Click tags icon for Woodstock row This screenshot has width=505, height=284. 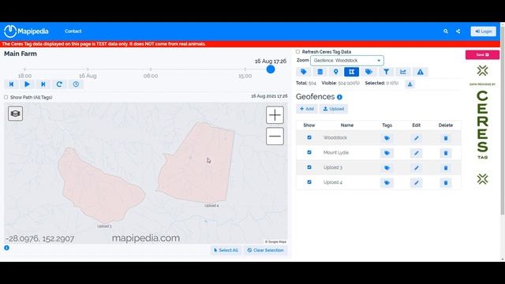point(387,138)
